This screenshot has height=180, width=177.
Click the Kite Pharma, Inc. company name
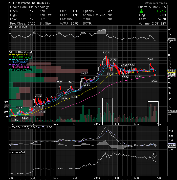tap(26, 3)
